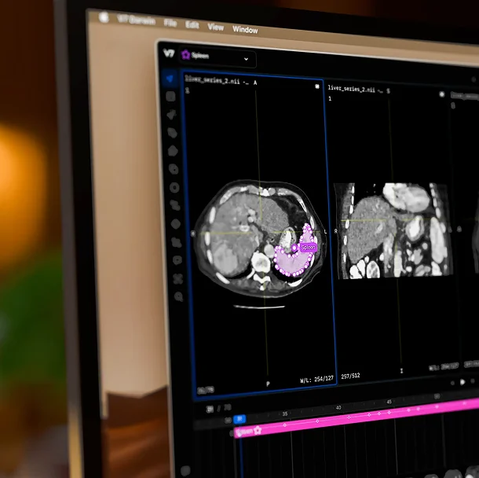Pick the Polygon tool in the sidebar
This screenshot has width=479, height=478.
coord(173,151)
